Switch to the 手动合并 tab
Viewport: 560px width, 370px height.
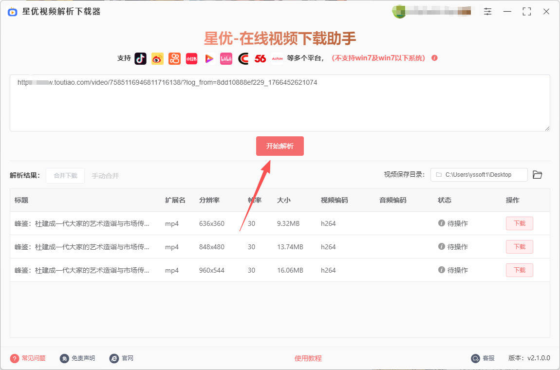105,176
